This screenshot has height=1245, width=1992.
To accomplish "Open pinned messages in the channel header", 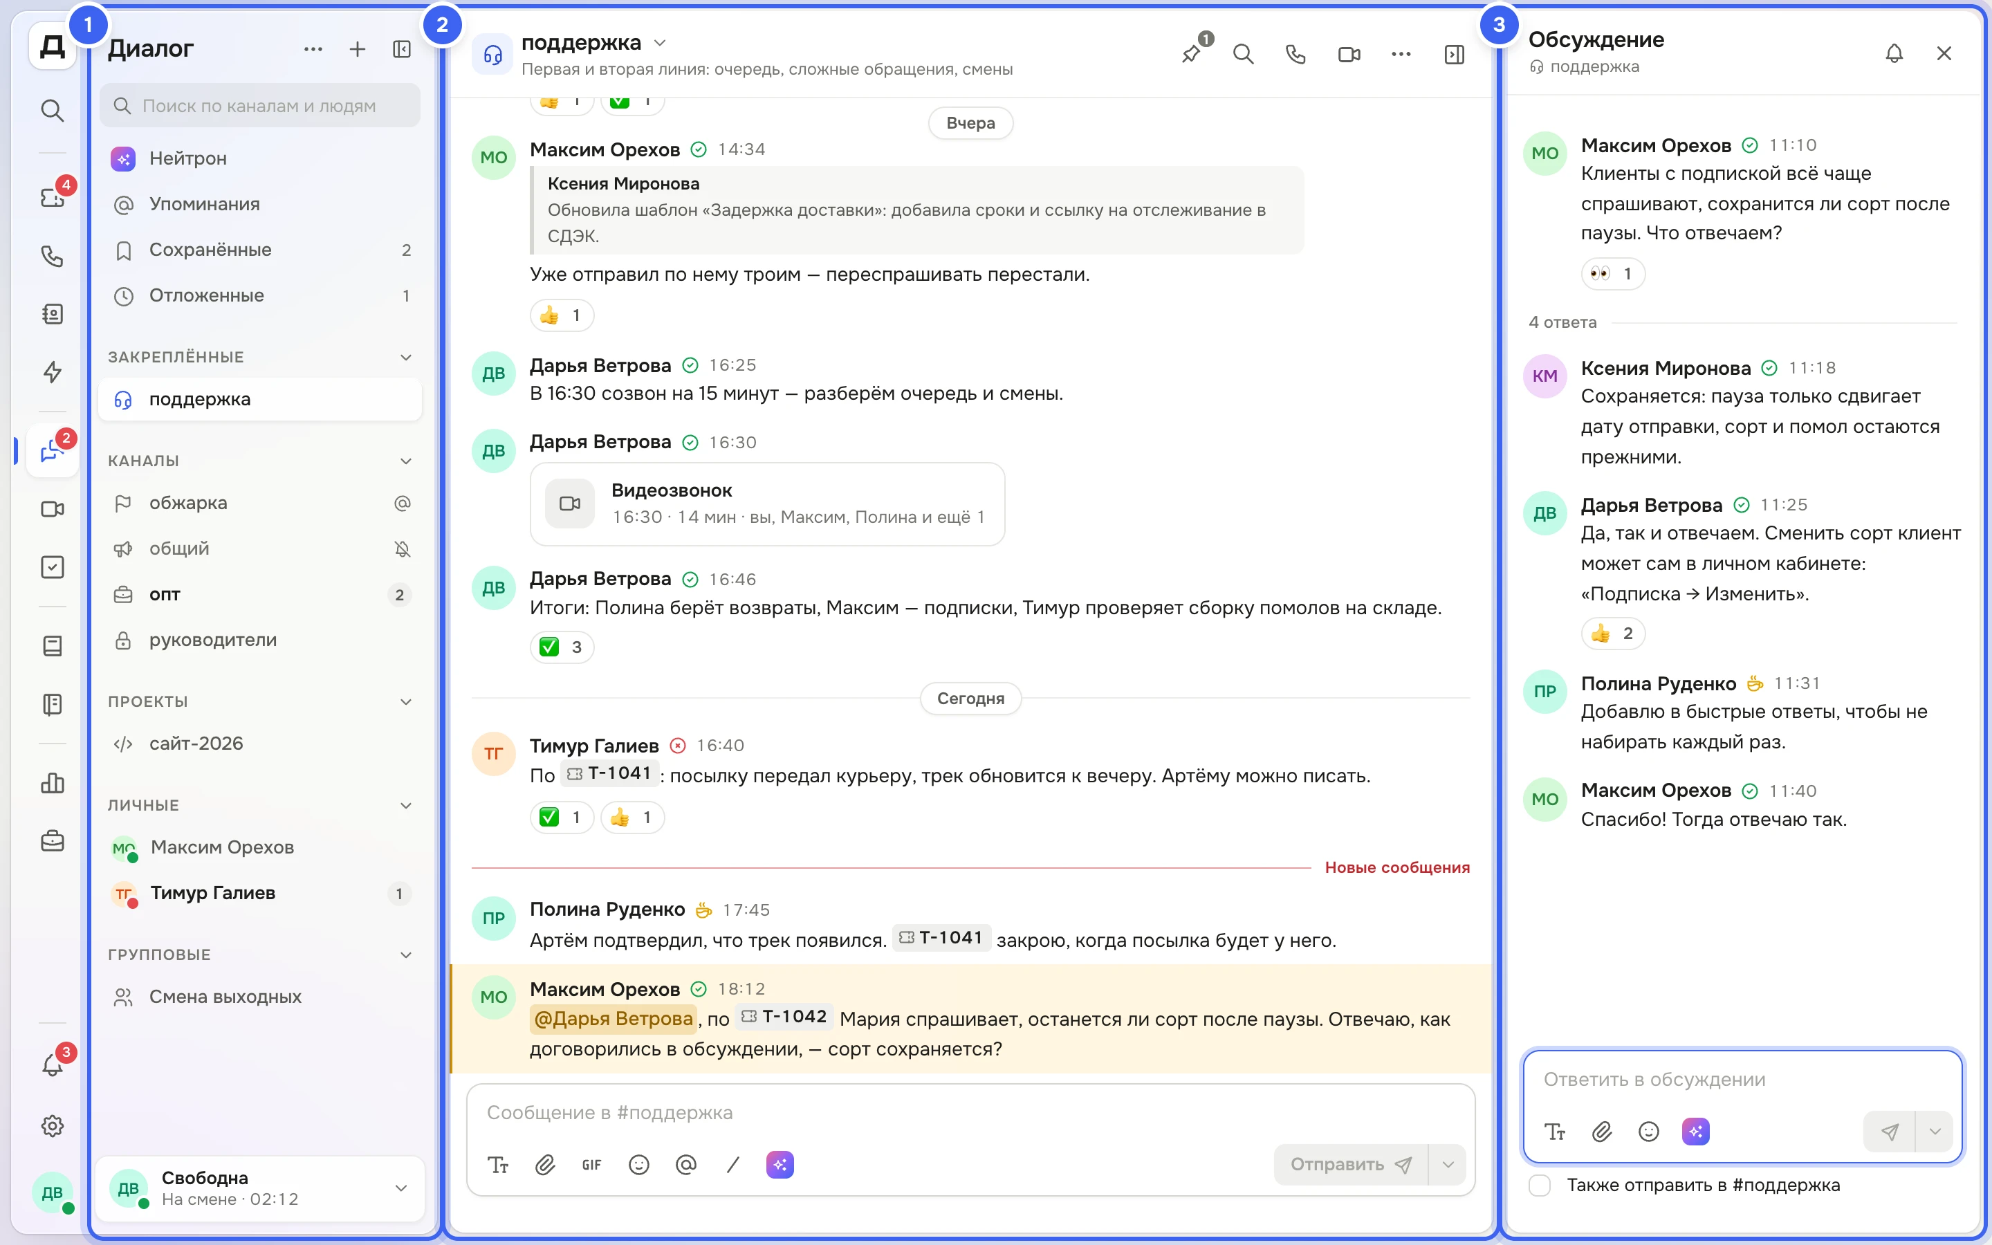I will click(x=1191, y=53).
